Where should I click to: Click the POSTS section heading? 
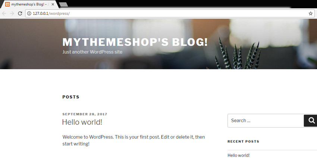click(71, 97)
